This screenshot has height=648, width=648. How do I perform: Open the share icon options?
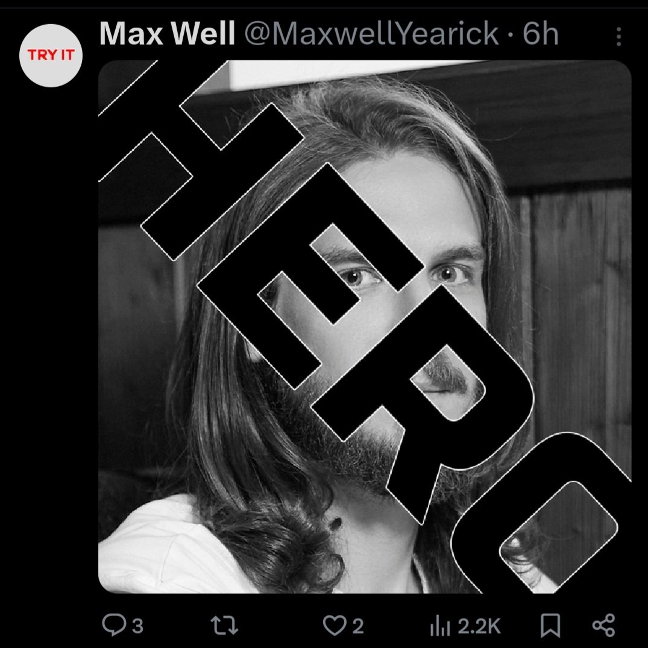coord(604,625)
